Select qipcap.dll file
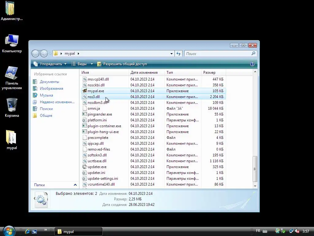Image resolution: width=314 pixels, height=236 pixels. (x=96, y=144)
